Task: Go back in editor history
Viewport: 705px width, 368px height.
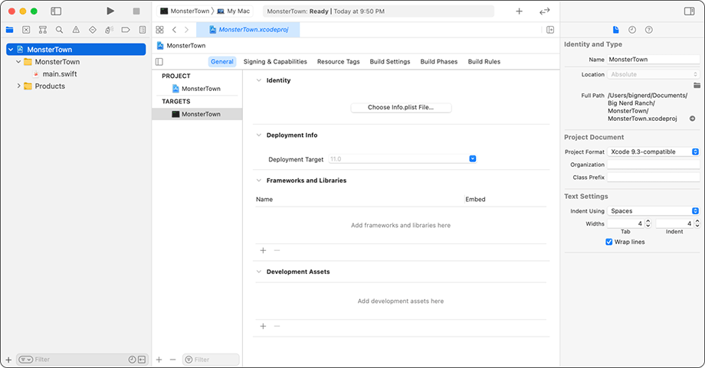Action: point(174,30)
